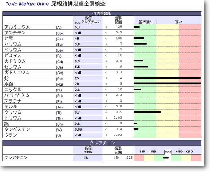This screenshot has height=172, width=210.
Task: Click the クレアチニン section header bar
Action: (x=102, y=143)
